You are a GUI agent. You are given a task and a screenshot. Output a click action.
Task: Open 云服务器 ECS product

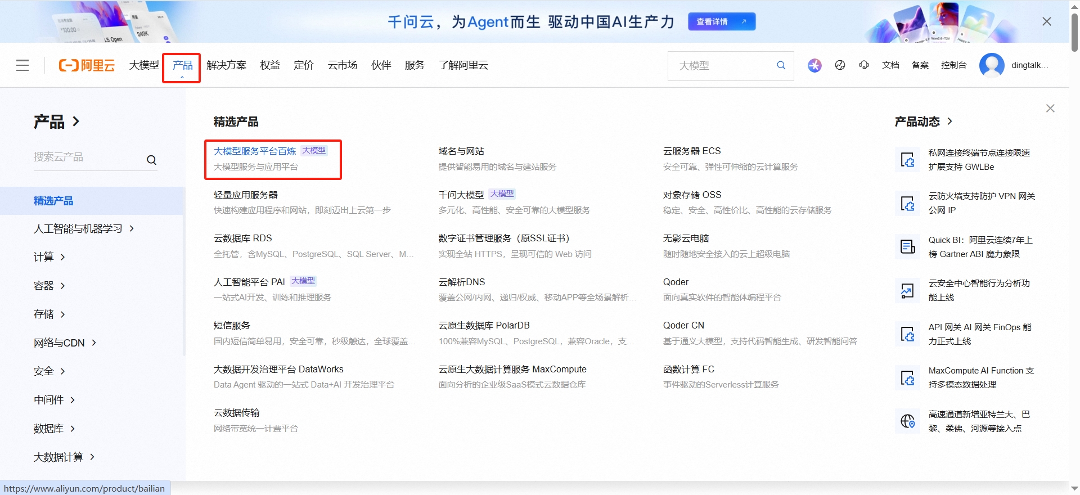(x=692, y=151)
